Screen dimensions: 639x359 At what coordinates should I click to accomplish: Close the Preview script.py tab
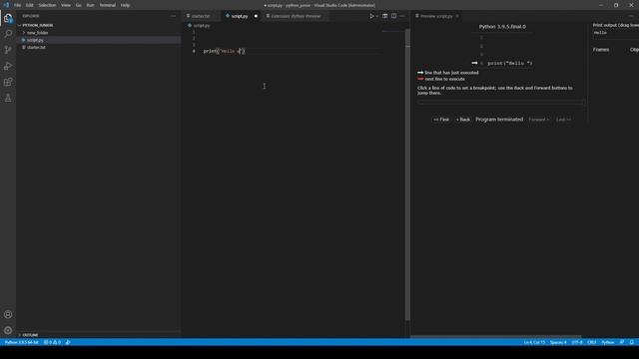tap(457, 16)
